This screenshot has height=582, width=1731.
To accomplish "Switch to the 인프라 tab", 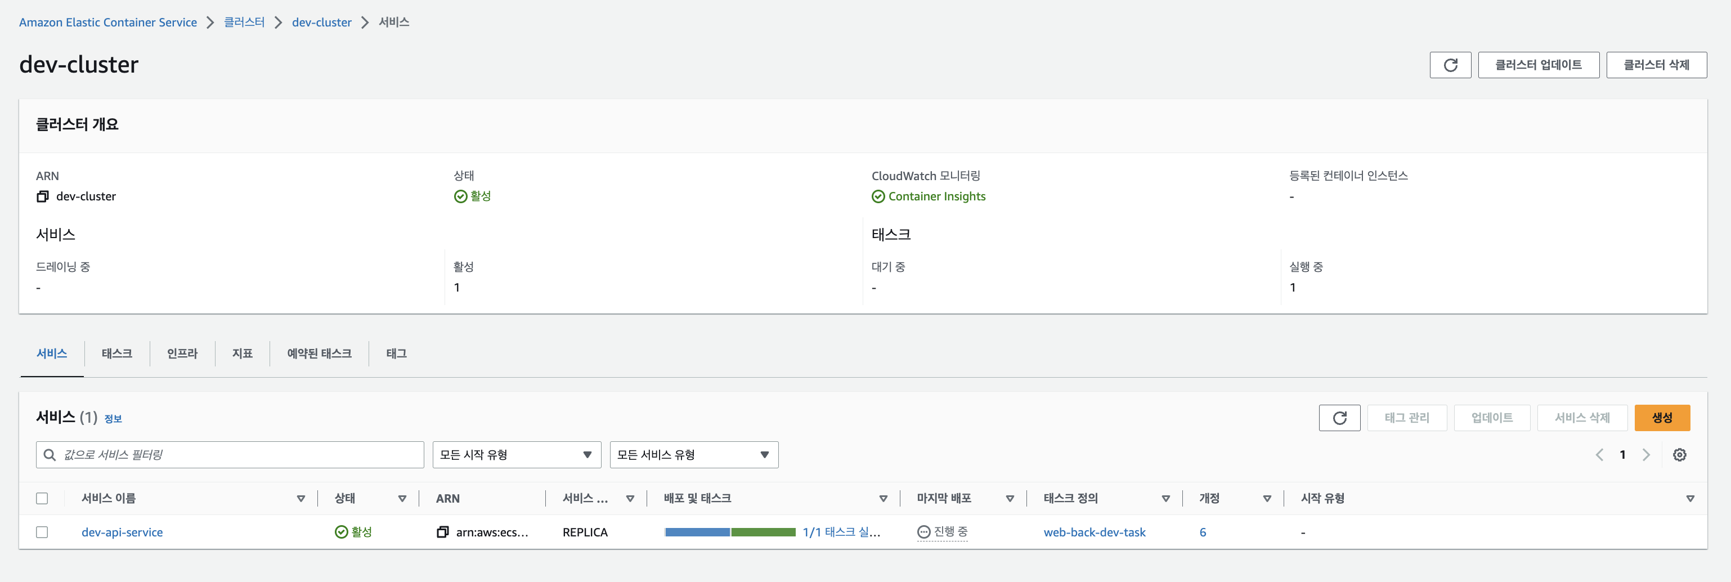I will (182, 353).
